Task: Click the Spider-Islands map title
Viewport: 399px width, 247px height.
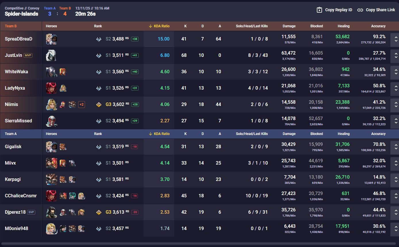Action: 22,14
